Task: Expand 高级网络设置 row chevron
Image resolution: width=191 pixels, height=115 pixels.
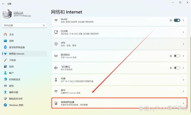Action: coord(183,103)
